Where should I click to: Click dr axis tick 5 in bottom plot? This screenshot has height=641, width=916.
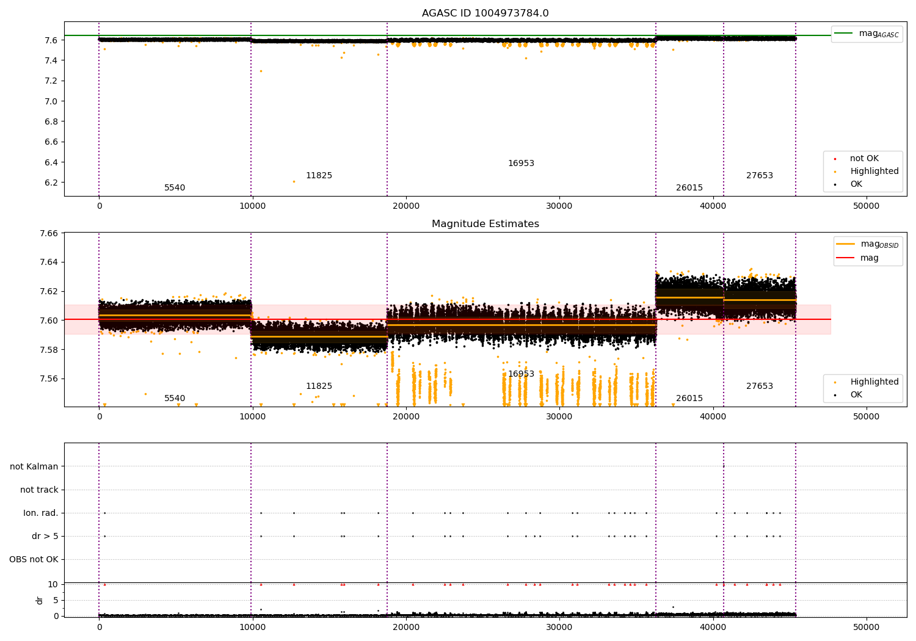(x=56, y=600)
